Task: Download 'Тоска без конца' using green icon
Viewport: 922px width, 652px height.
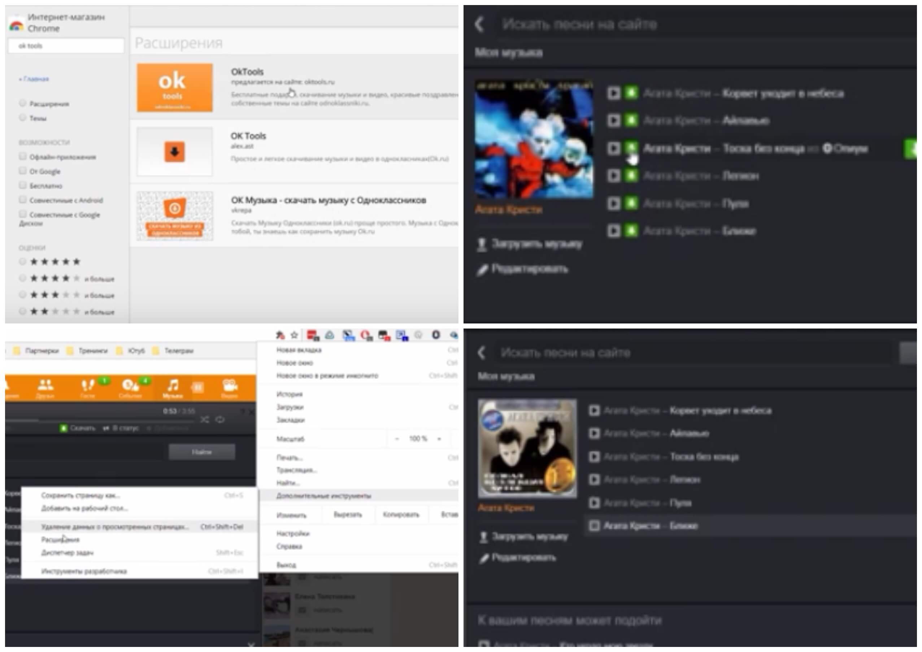Action: click(x=631, y=148)
